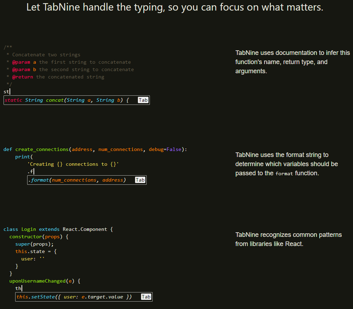Click the 'constructor(props) {' line
The height and width of the screenshot is (309, 353).
pyautogui.click(x=39, y=237)
